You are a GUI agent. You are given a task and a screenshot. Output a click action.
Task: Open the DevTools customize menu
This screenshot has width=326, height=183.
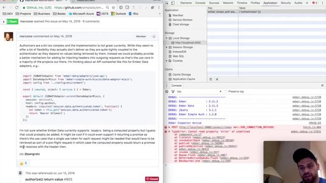[x=322, y=3]
